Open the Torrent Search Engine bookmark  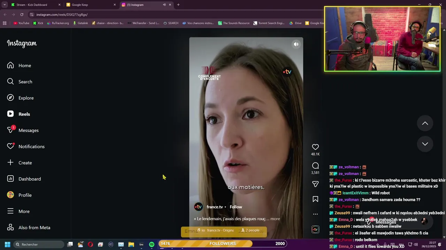coord(269,23)
